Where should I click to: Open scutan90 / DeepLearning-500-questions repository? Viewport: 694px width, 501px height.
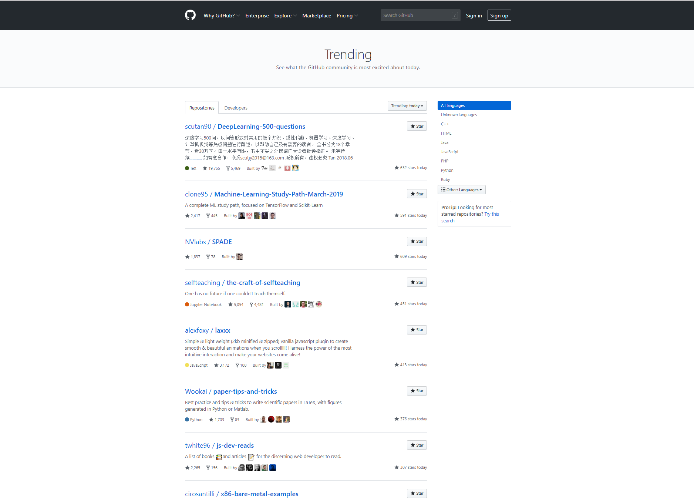pos(245,127)
